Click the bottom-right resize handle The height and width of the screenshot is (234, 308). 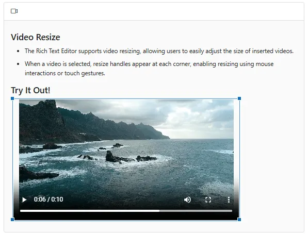click(x=239, y=220)
